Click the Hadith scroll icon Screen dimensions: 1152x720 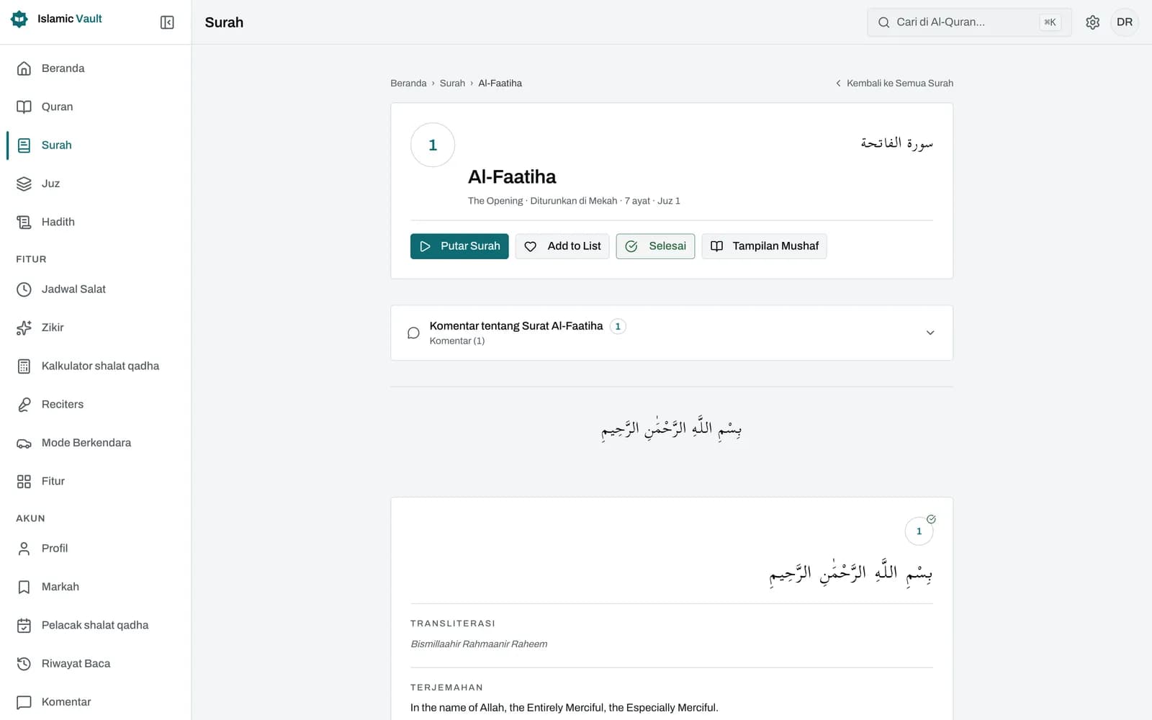coord(24,222)
